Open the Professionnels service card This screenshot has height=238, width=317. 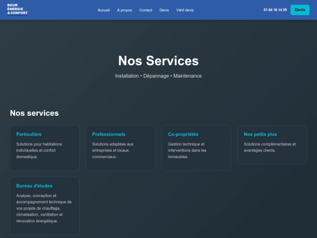pyautogui.click(x=120, y=148)
